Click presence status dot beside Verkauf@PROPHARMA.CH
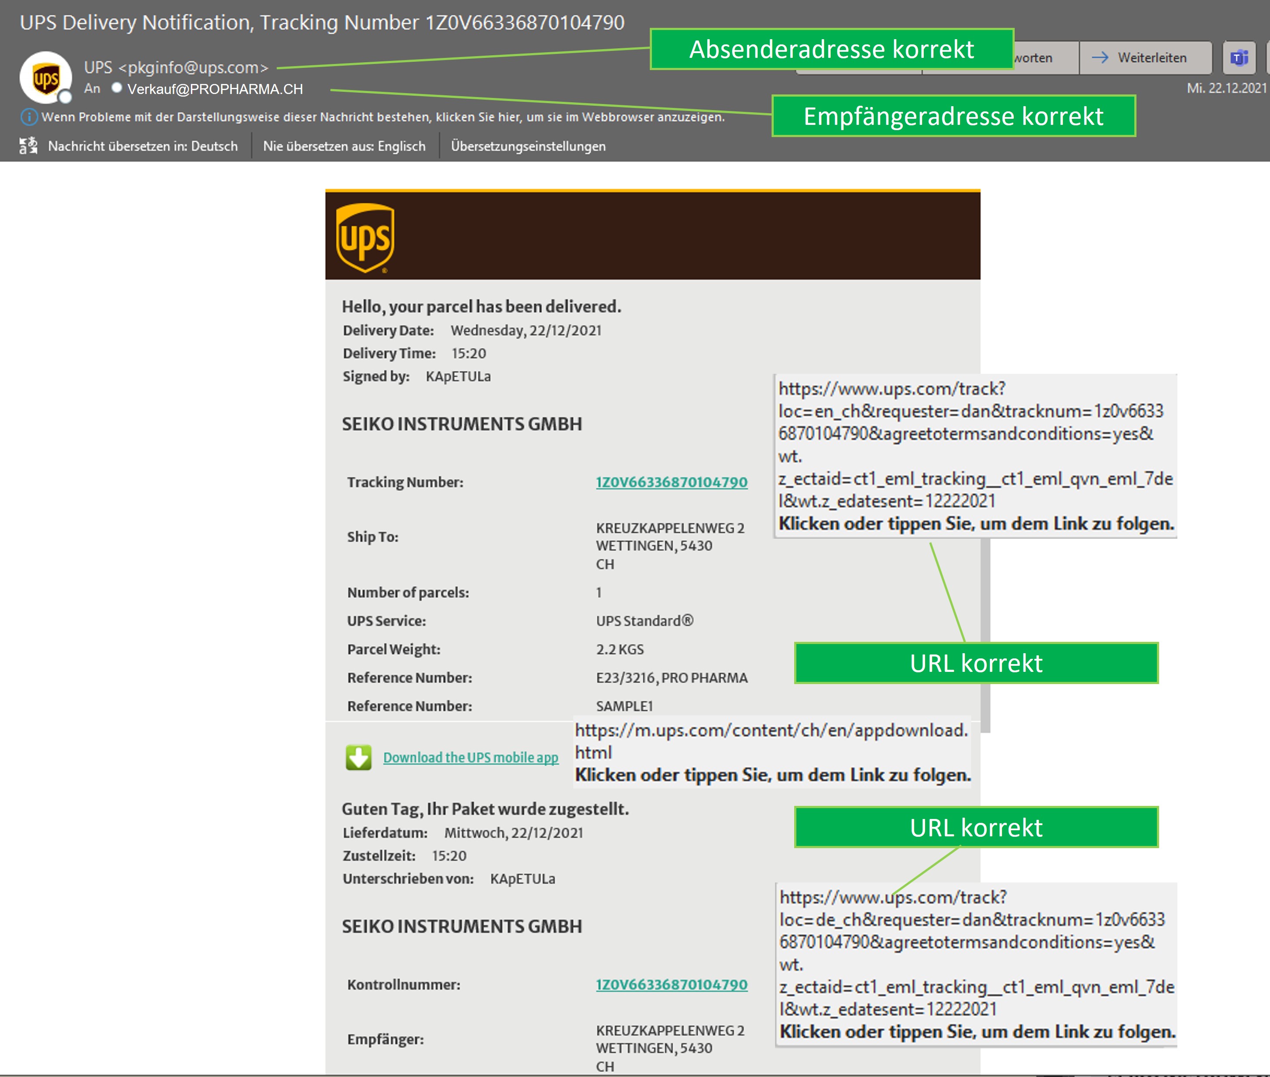This screenshot has height=1077, width=1270. tap(117, 88)
